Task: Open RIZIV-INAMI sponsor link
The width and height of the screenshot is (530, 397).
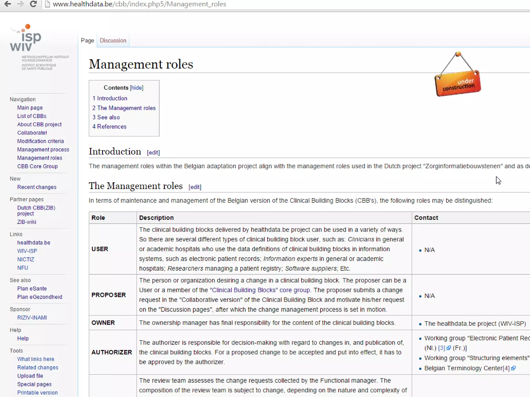Action: click(32, 318)
